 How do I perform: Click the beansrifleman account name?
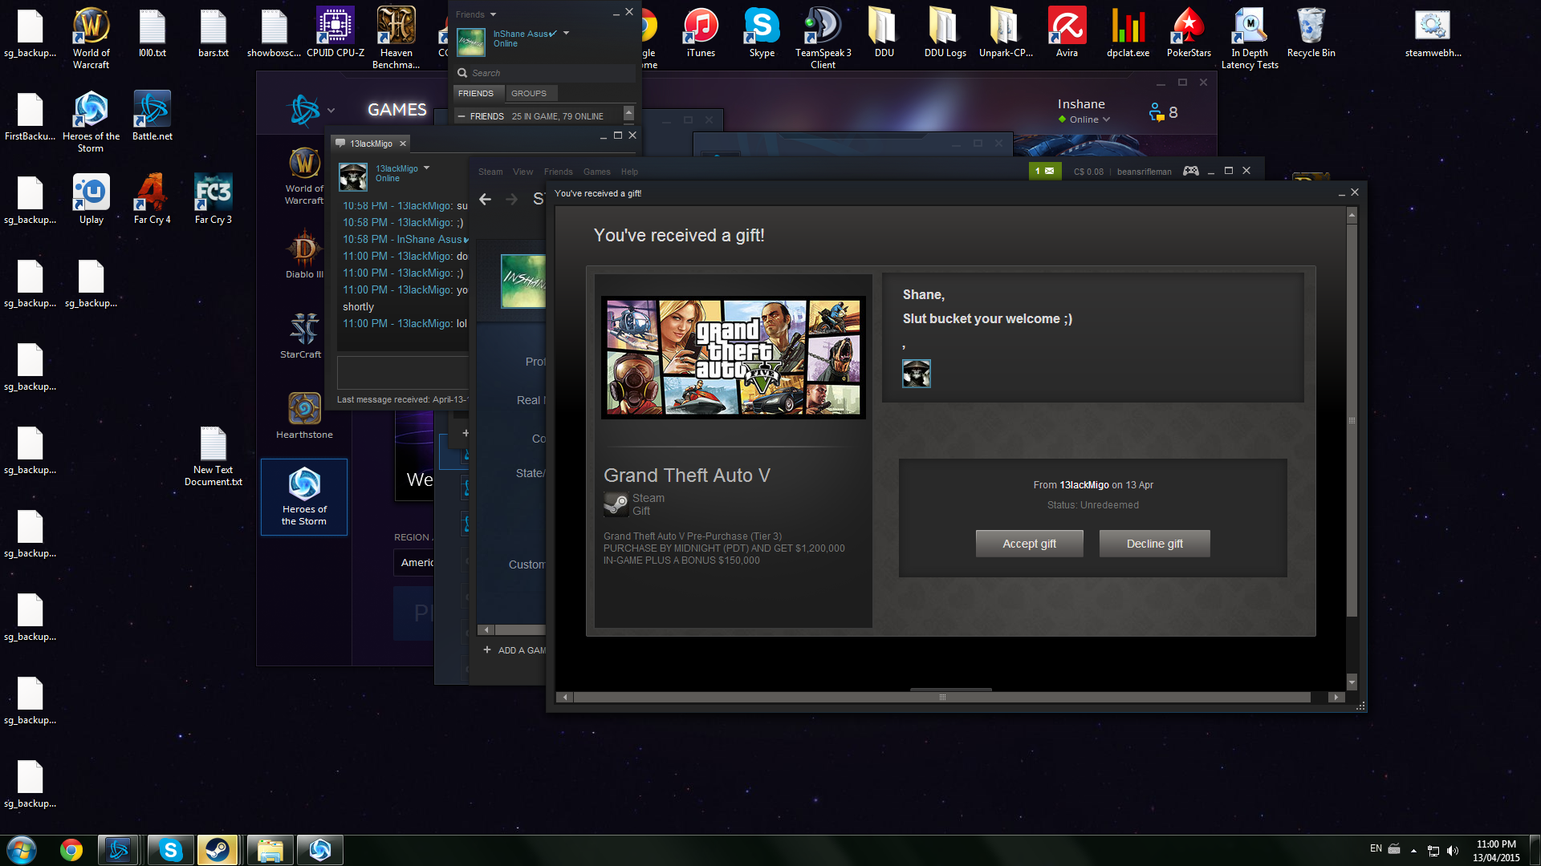1144,172
